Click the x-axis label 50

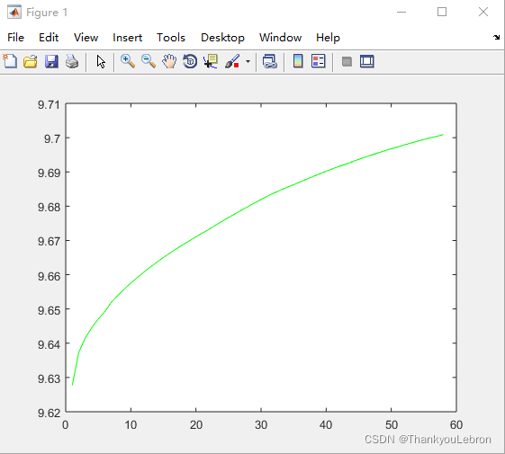pos(392,424)
